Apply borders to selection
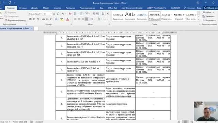Image resolution: width=218 pixels, height=123 pixels. (105, 19)
